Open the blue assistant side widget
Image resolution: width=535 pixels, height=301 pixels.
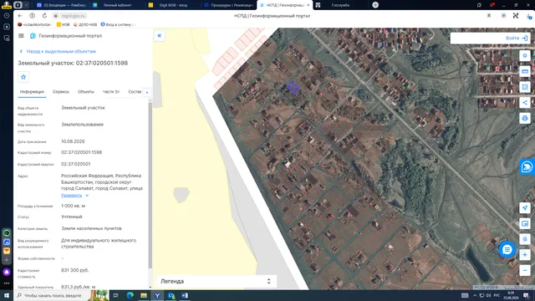[x=527, y=166]
